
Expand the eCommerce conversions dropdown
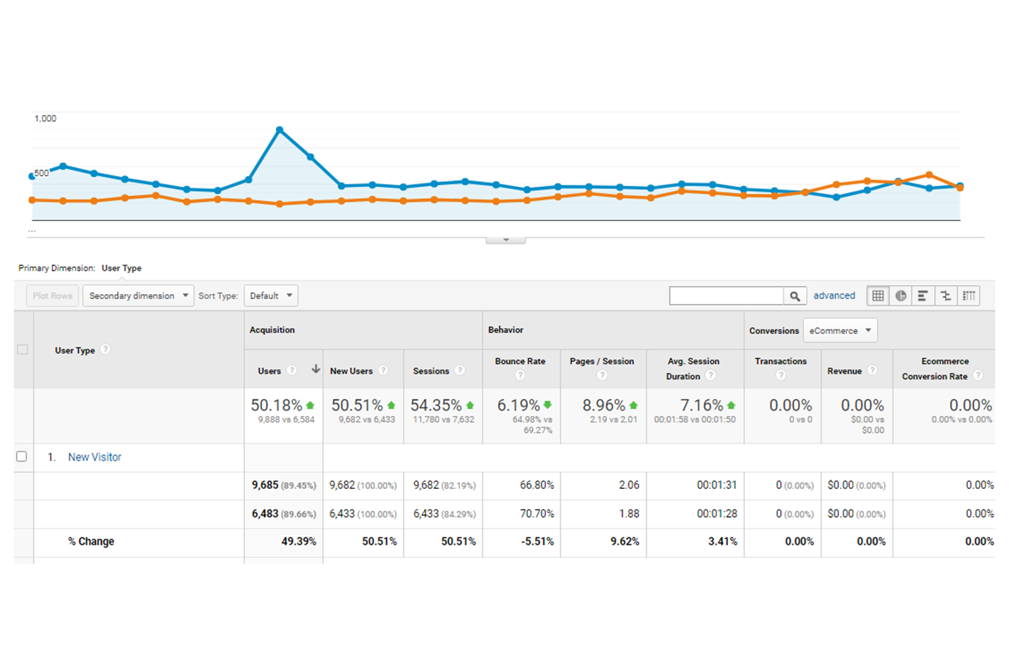click(840, 331)
